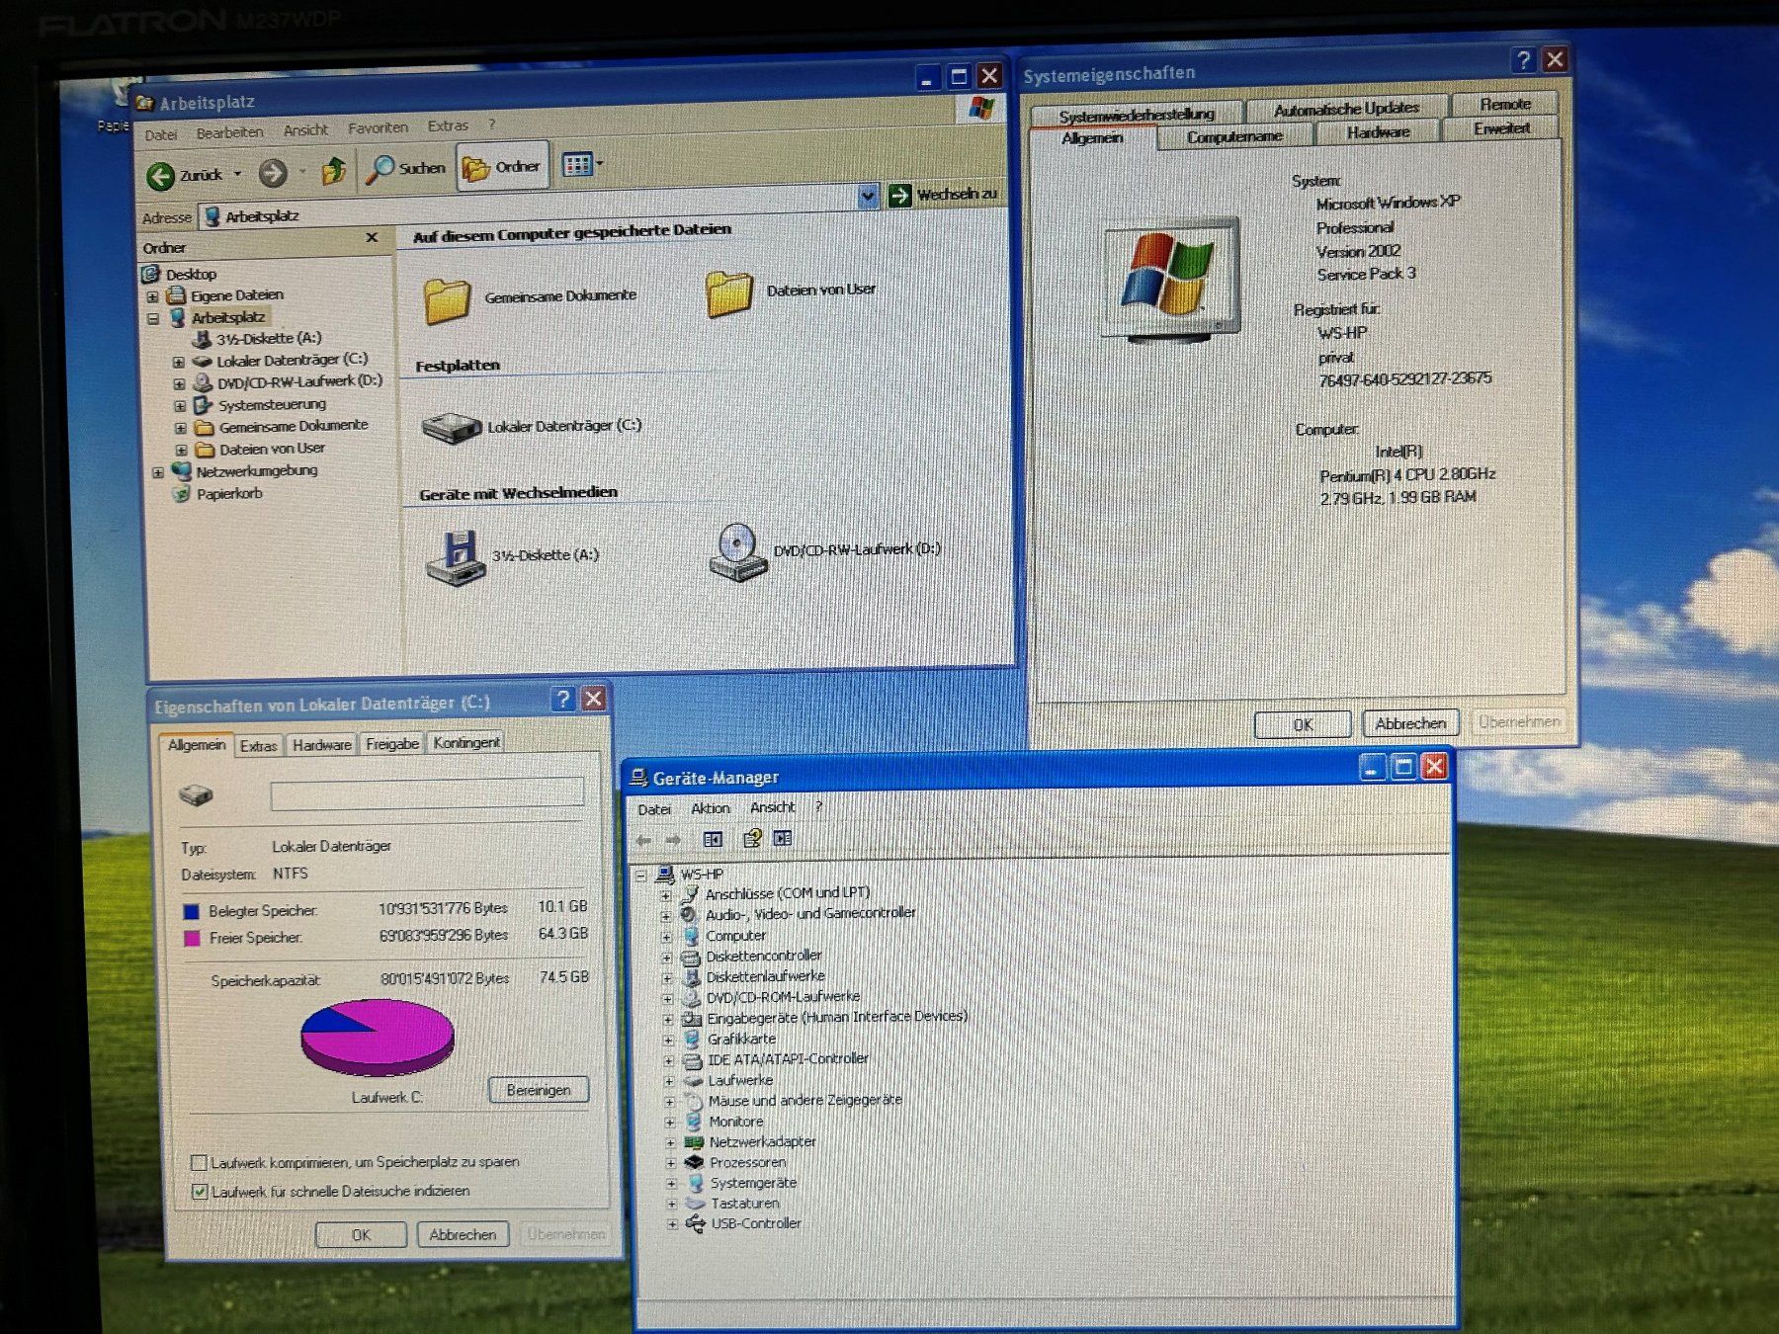Expand Eigene Dateien in folder tree
1779x1334 pixels.
click(152, 296)
